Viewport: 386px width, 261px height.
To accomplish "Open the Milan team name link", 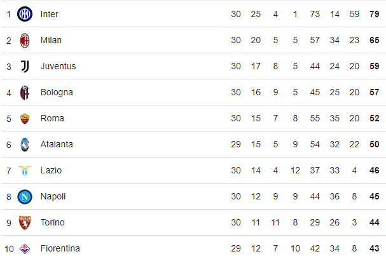I will point(51,40).
